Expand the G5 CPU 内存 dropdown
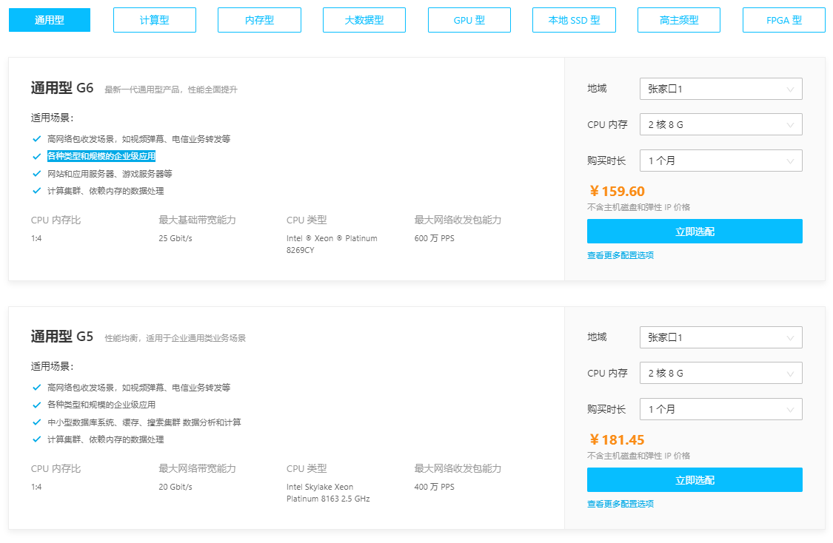 coord(720,373)
